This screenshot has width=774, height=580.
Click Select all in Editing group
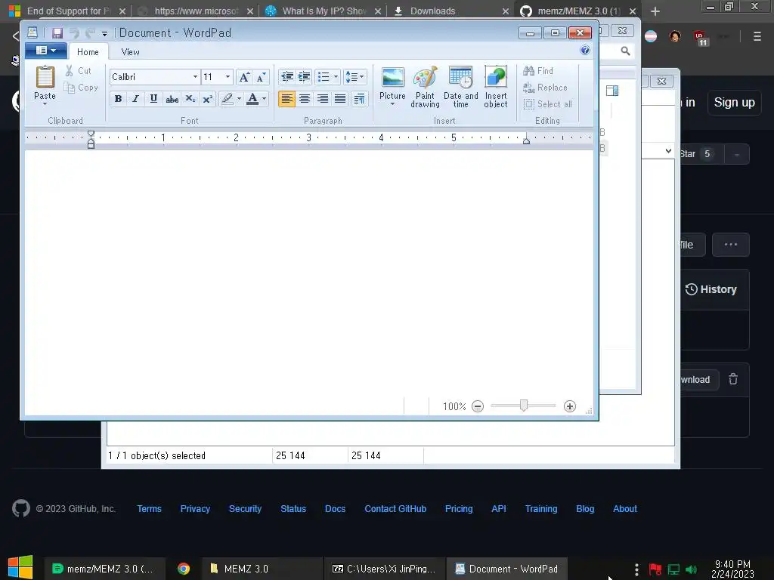tap(547, 104)
